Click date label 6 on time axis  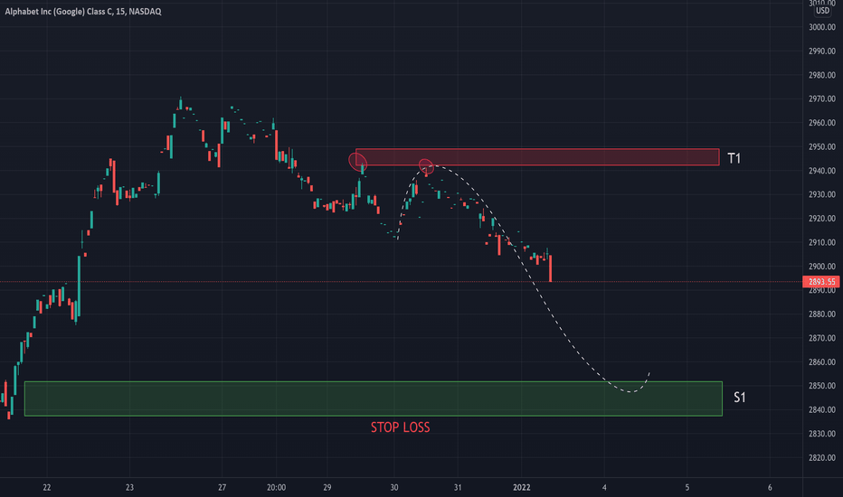tap(770, 487)
